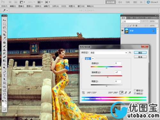Open the layer blend mode 正常 dropdown
This screenshot has width=160, height=120.
pyautogui.click(x=131, y=21)
